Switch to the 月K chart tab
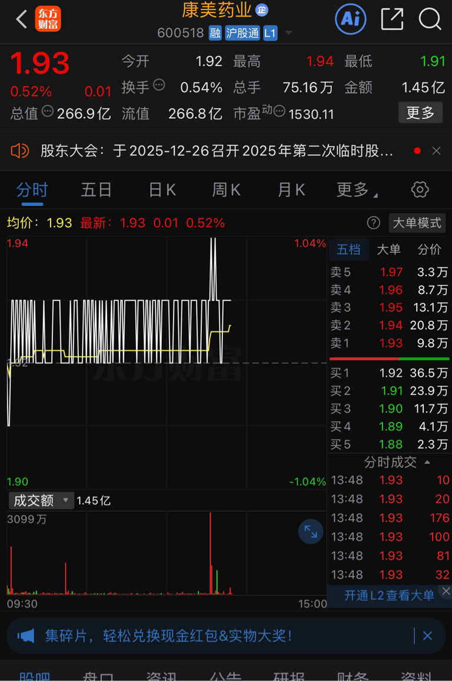Screen dimensions: 452x681 point(291,190)
